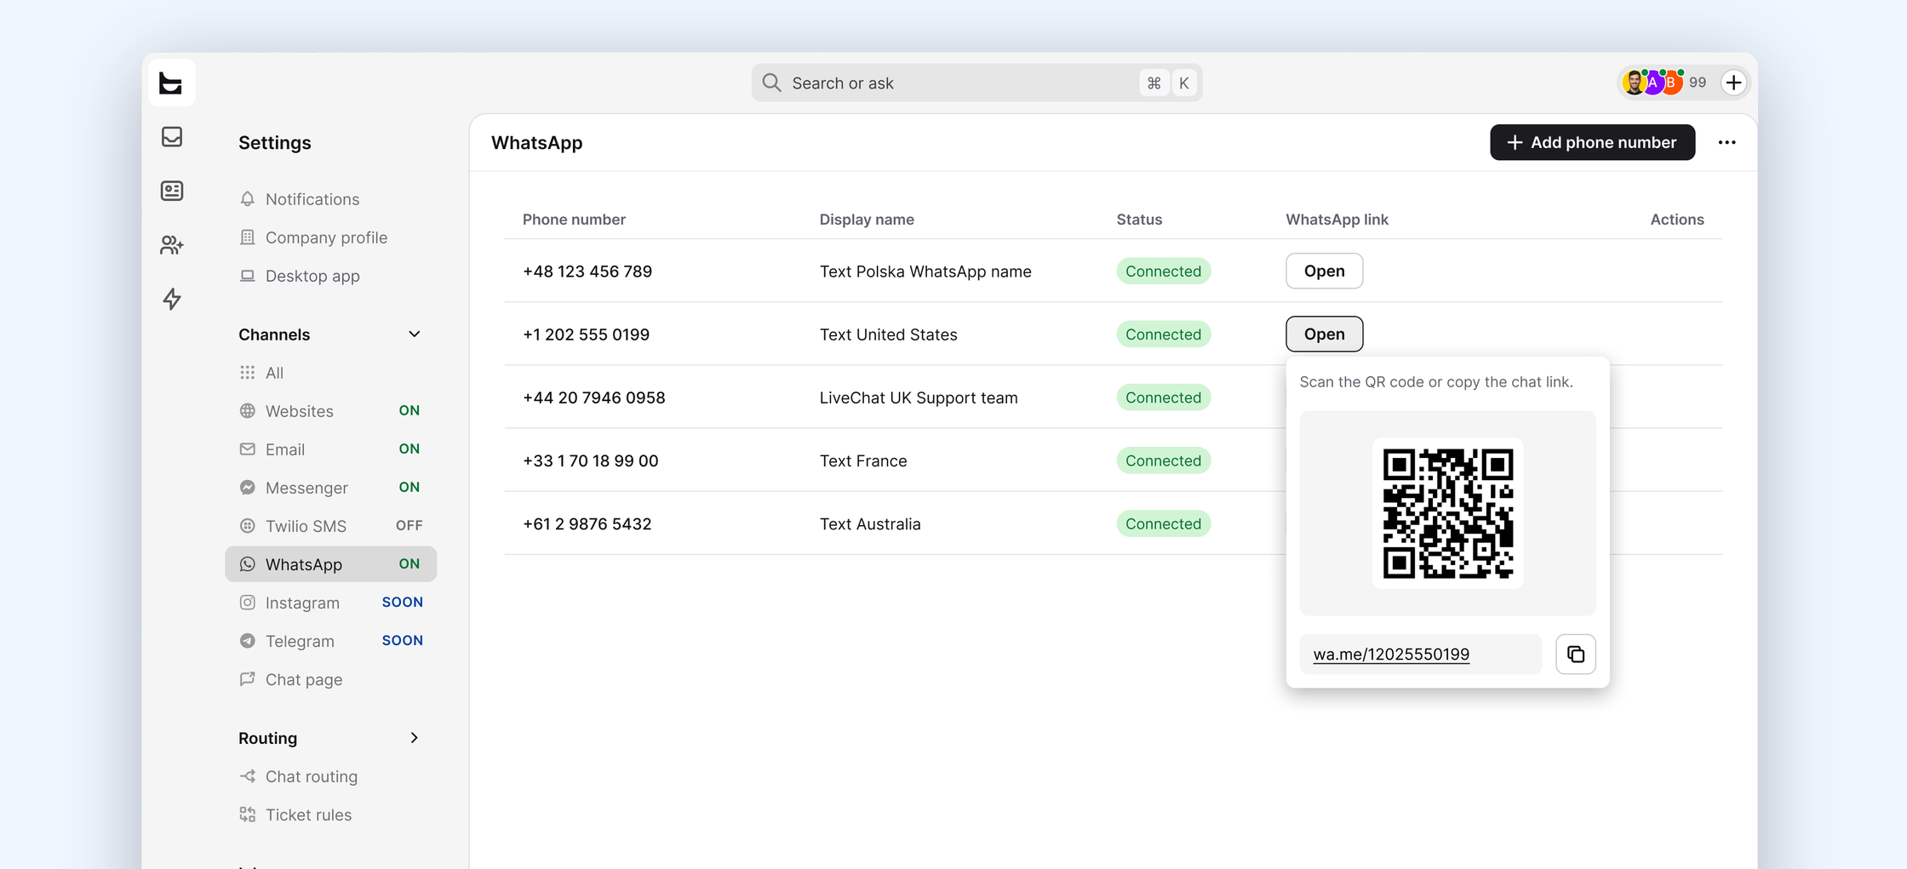Go to Chat routing settings
The image size is (1907, 869).
312,776
